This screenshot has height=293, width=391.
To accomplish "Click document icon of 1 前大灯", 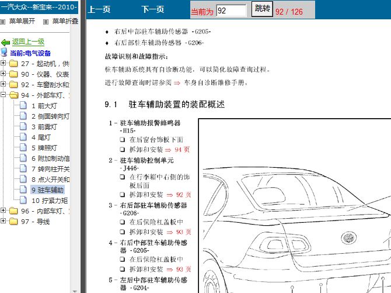I will (x=23, y=105).
